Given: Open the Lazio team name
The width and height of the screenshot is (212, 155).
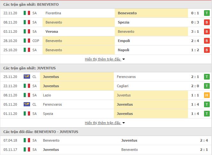Looking at the screenshot, I should coord(47,95).
